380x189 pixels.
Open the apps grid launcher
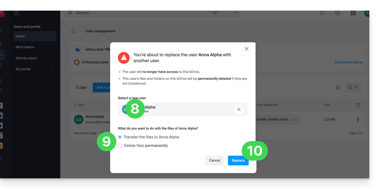point(353,13)
